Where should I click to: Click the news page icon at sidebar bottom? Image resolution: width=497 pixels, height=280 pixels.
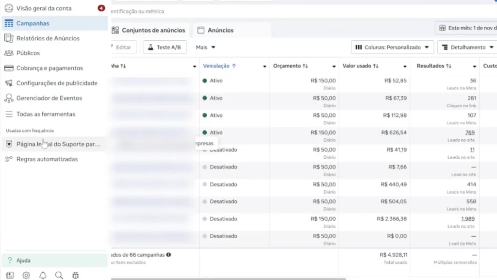tap(10, 275)
